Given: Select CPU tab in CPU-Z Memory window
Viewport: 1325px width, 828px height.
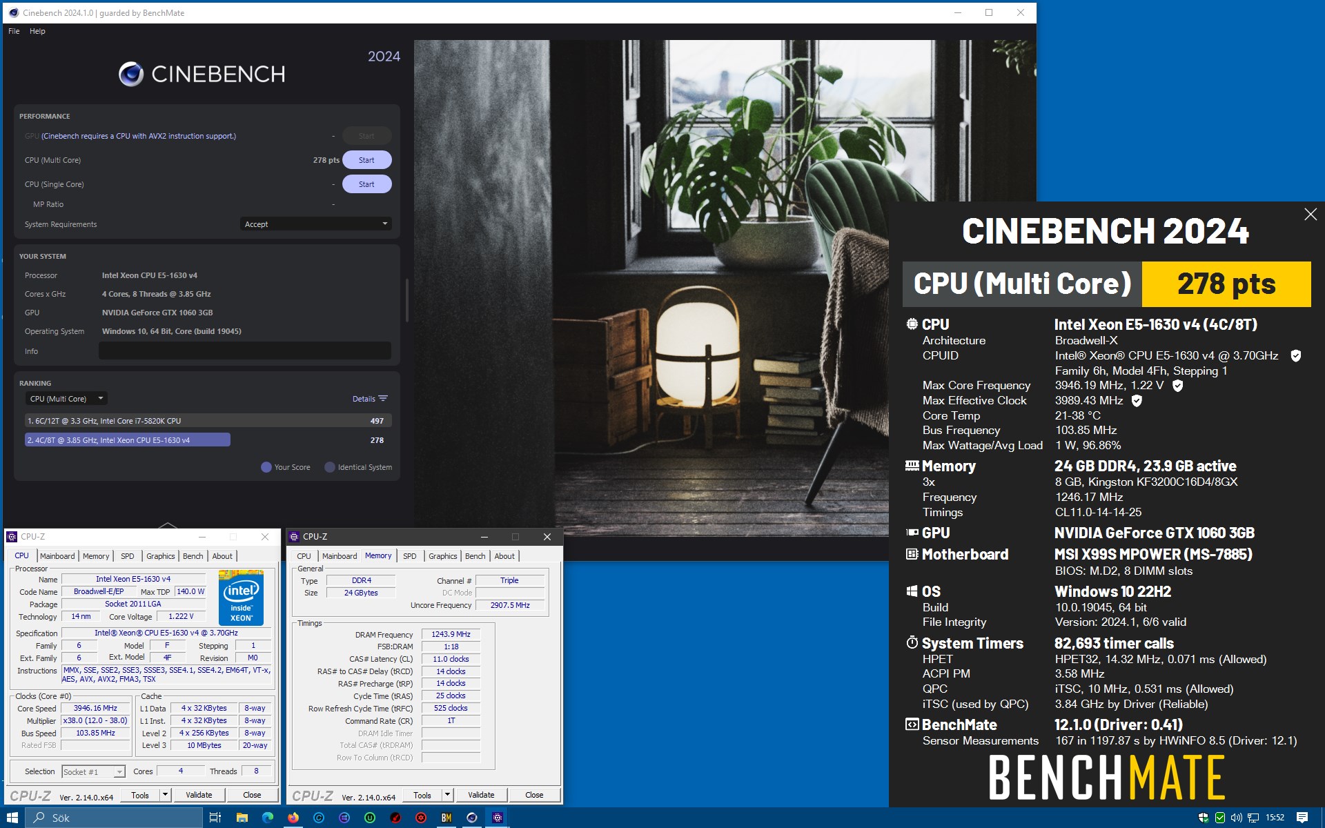Looking at the screenshot, I should (x=304, y=556).
